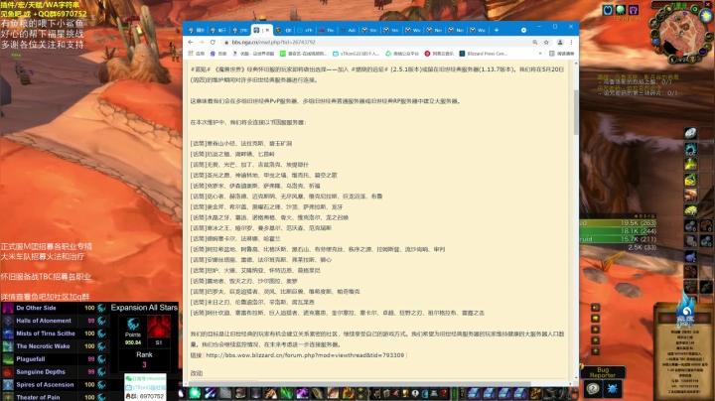This screenshot has width=715, height=401.
Task: Open Chrome three-dot menu
Action: [x=571, y=43]
